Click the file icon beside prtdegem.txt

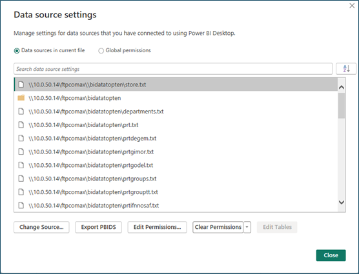[x=21, y=138]
